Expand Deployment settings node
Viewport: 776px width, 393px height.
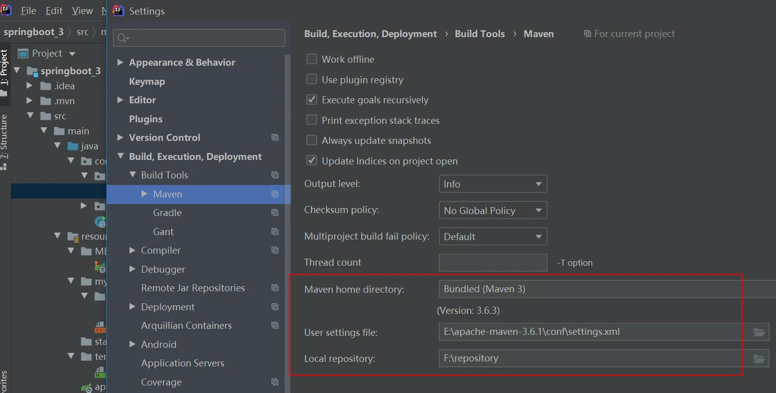(133, 307)
